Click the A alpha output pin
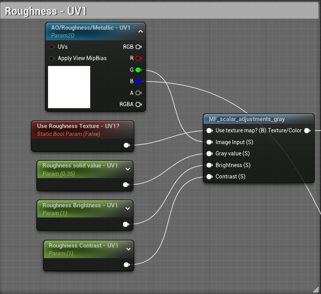 click(139, 93)
